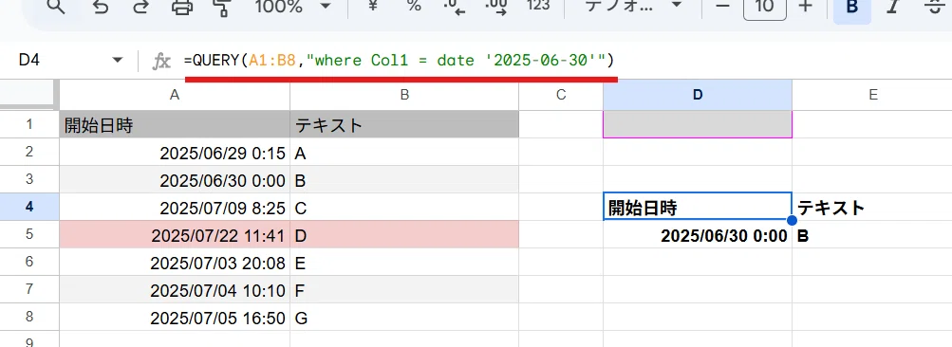Image resolution: width=952 pixels, height=347 pixels.
Task: Select row 7 header
Action: pos(29,289)
